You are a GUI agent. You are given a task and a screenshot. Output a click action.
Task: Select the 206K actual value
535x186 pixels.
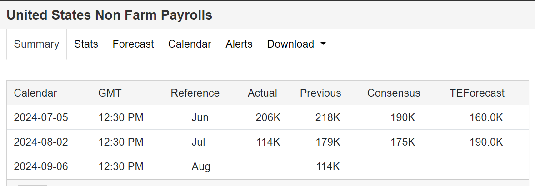[268, 117]
